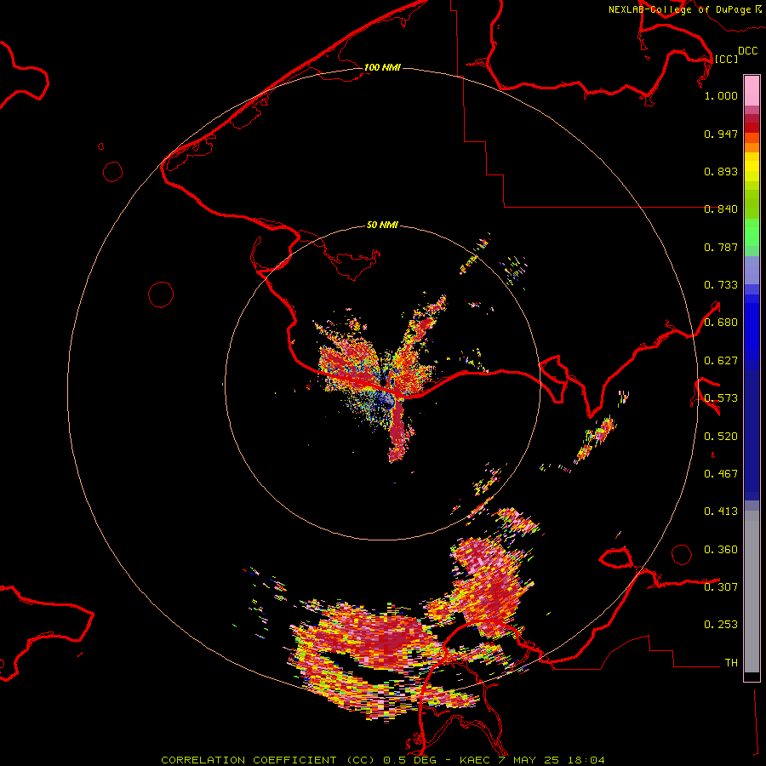
Task: Click the TH threshold label
Action: point(731,663)
